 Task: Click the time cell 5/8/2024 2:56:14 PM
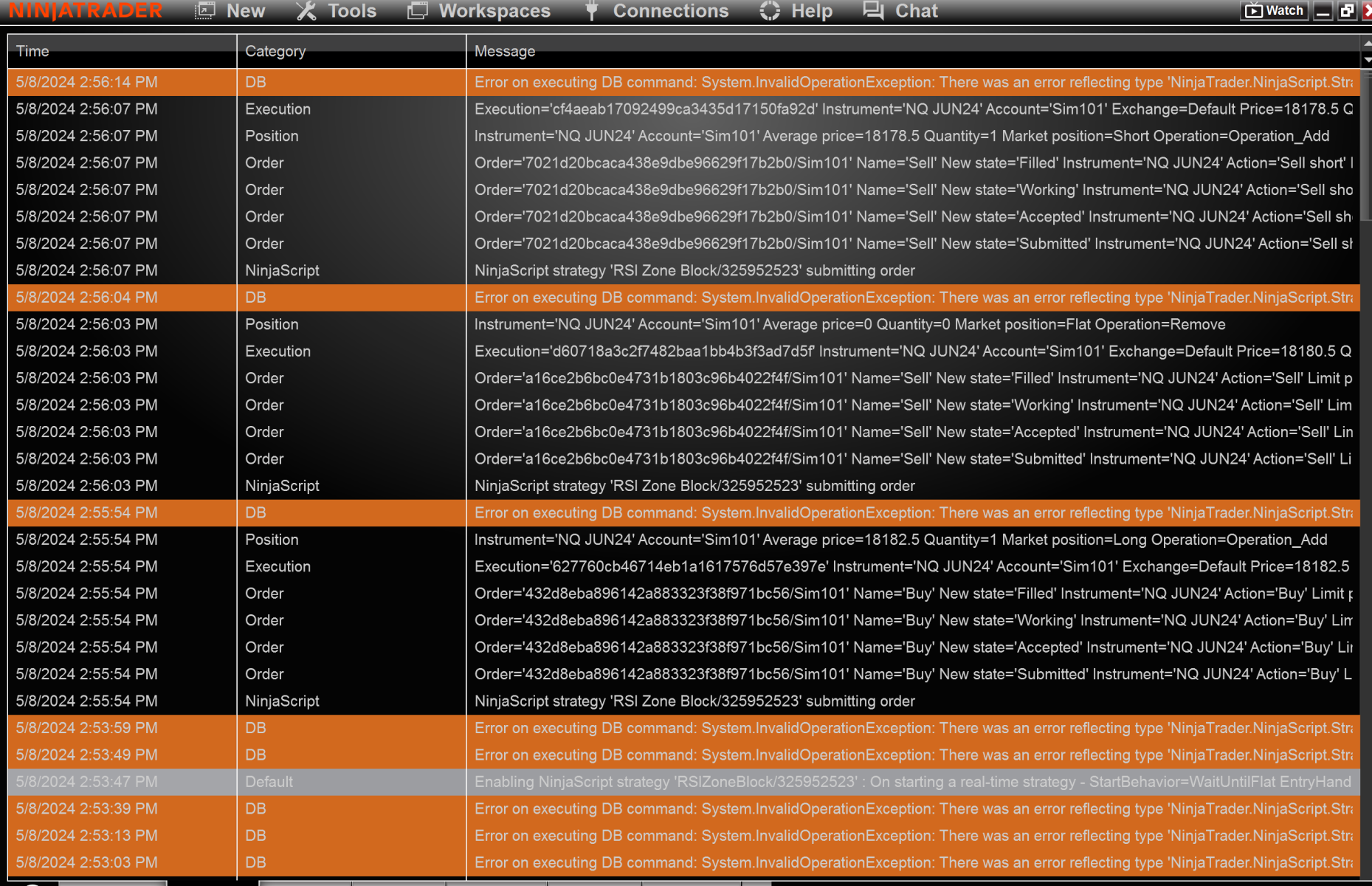coord(122,82)
